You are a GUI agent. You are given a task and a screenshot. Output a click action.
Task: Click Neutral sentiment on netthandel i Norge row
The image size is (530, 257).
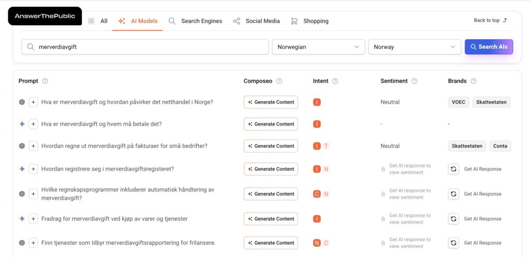click(390, 102)
